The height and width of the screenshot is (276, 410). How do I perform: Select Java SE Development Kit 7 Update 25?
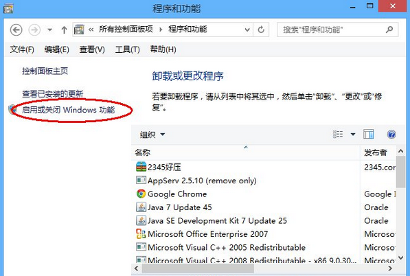pyautogui.click(x=217, y=220)
